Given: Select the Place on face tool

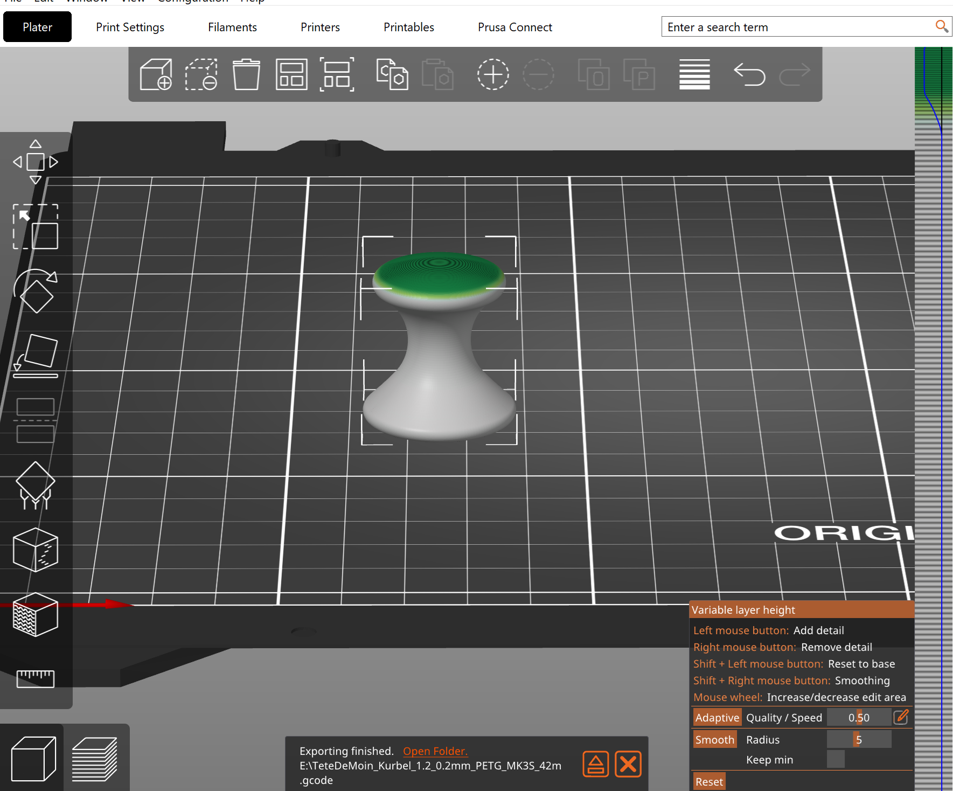Looking at the screenshot, I should [36, 356].
